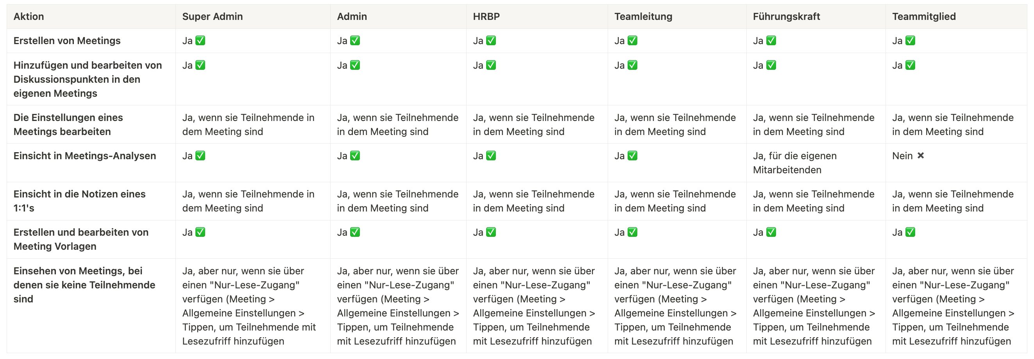1034x359 pixels.
Task: Select the Teammitglied column header
Action: [924, 16]
